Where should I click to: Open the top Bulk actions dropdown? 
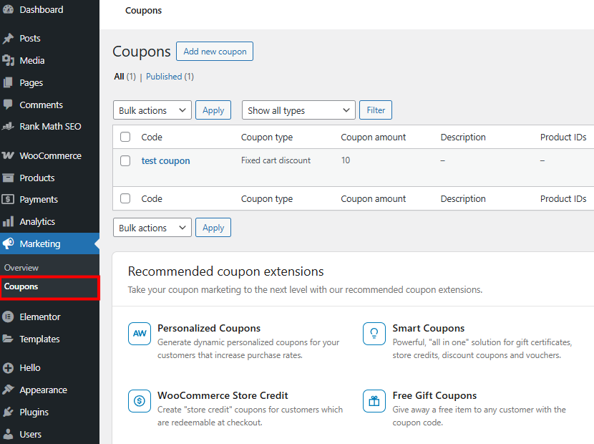click(152, 110)
